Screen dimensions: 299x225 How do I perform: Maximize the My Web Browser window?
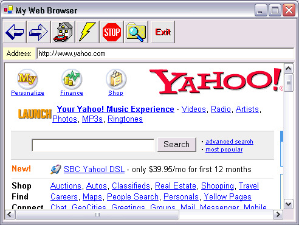[275, 10]
